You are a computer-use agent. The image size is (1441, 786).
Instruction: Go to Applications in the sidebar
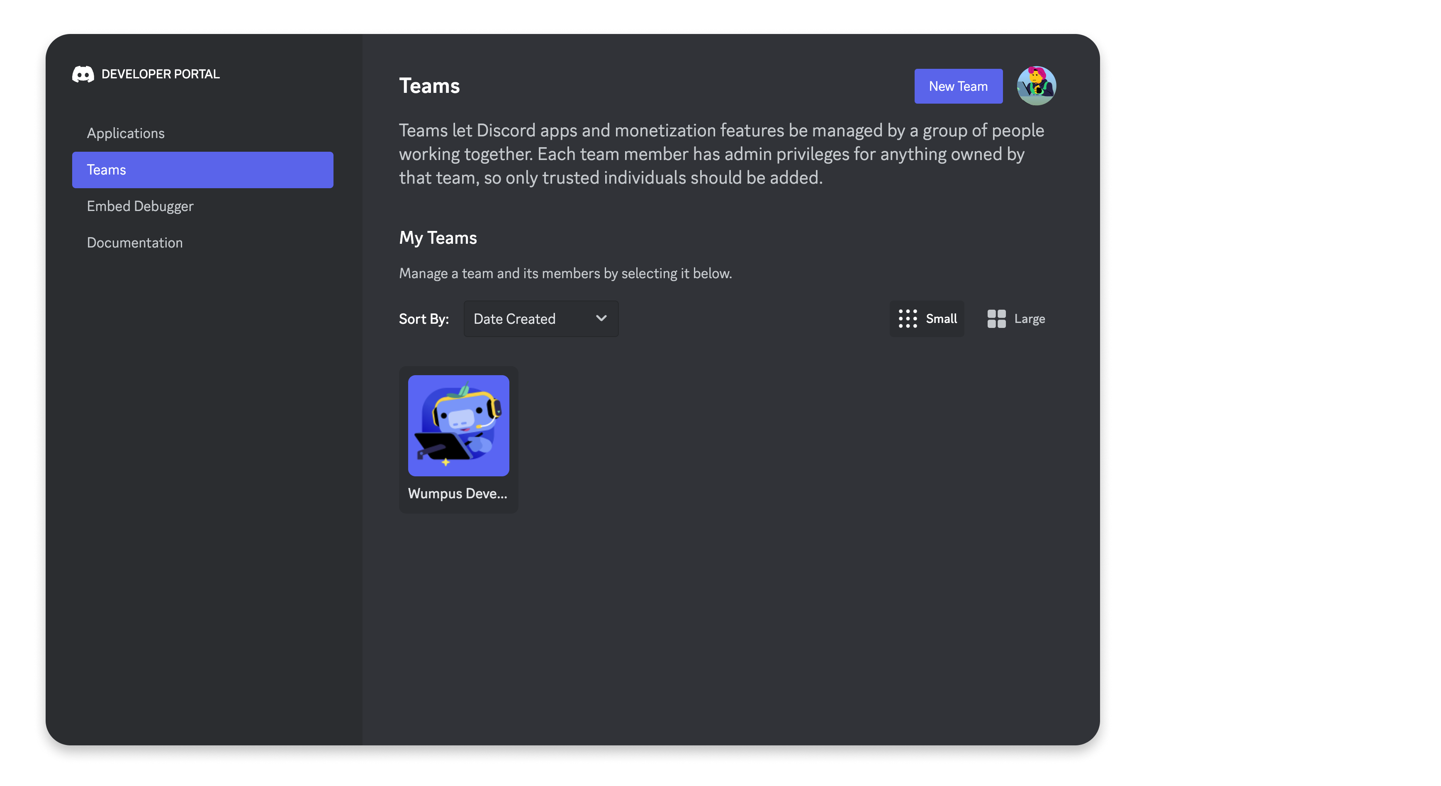[x=202, y=133]
